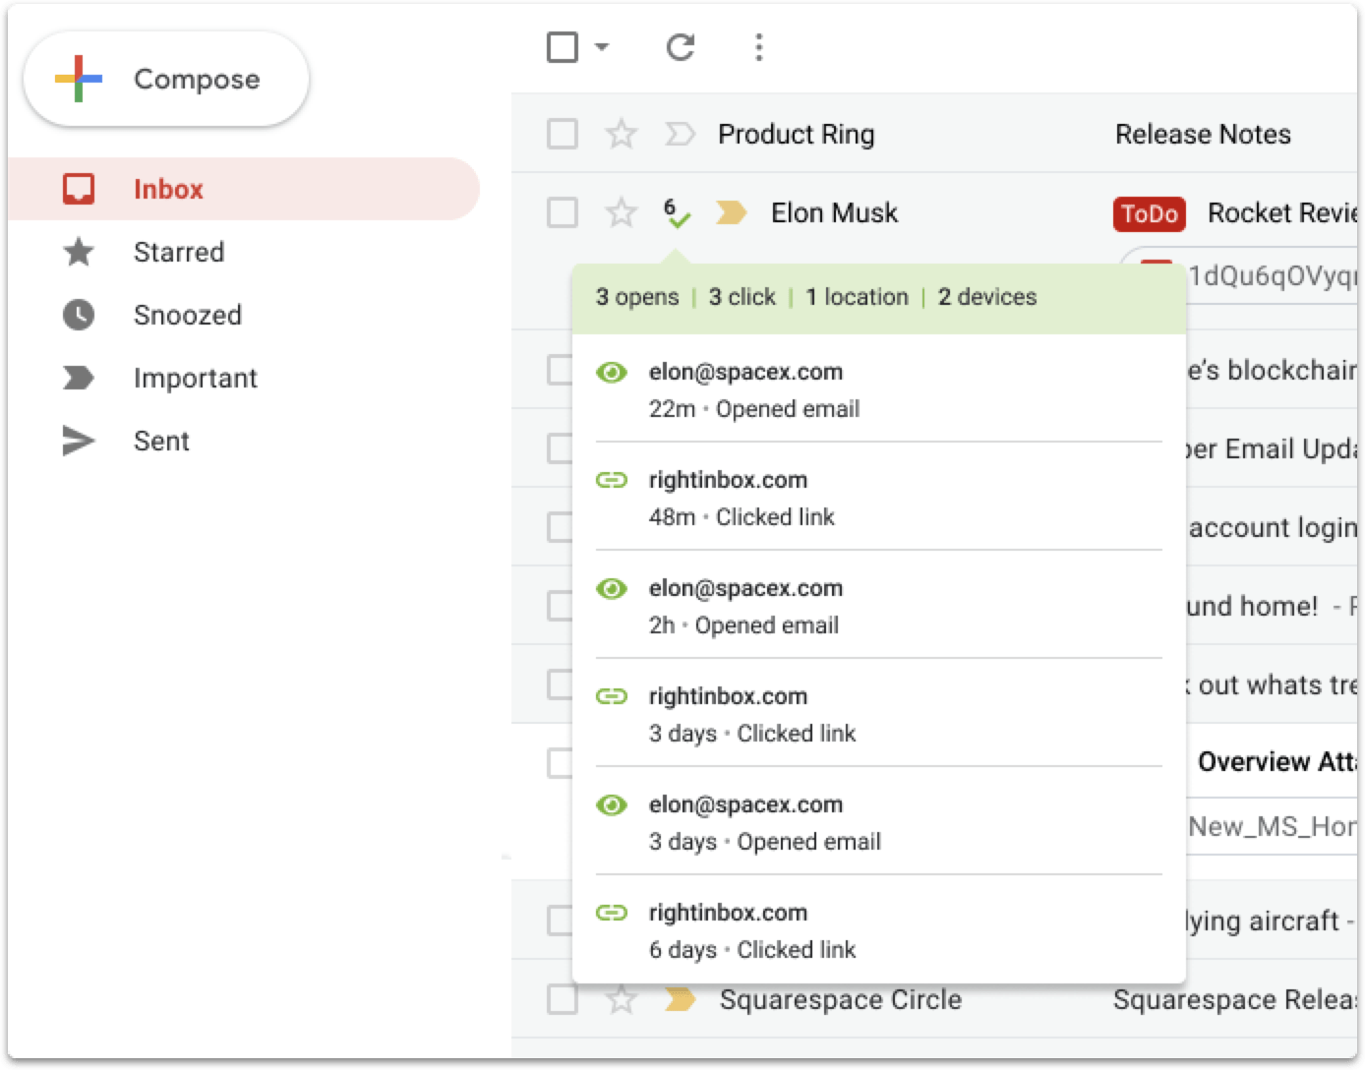Screen dimensions: 1365x1070
Task: Click '2h · Opened email' status line
Action: point(743,625)
